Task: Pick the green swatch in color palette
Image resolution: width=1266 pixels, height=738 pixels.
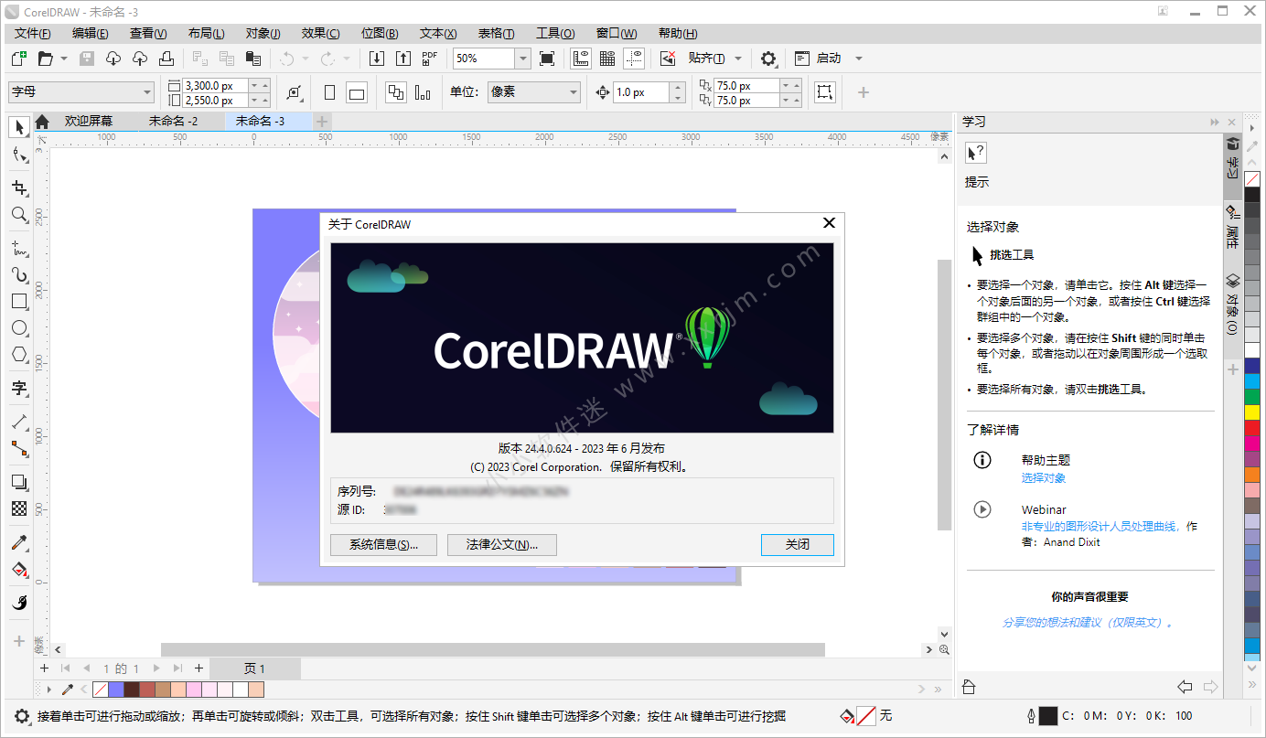Action: click(1252, 396)
